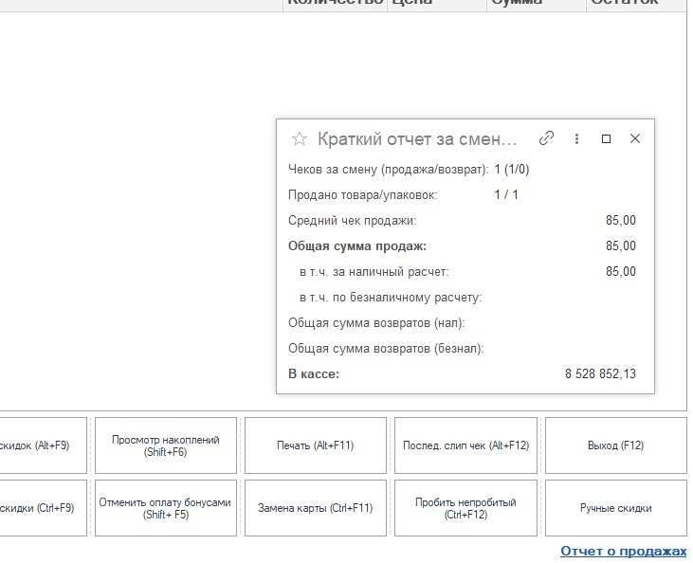Close the Краткий отчет за смену dialog
This screenshot has height=563, width=693.
point(635,138)
